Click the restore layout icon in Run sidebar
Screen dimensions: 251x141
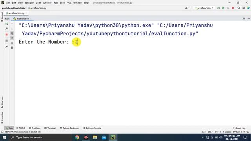(7, 41)
